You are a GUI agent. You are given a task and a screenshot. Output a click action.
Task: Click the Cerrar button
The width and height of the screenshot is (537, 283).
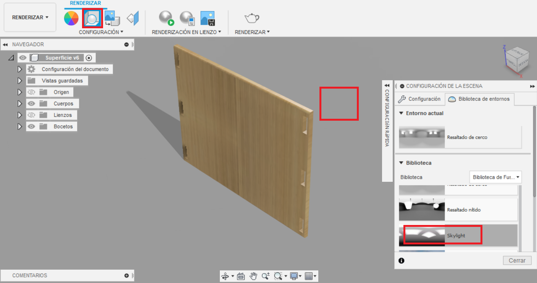tap(517, 260)
